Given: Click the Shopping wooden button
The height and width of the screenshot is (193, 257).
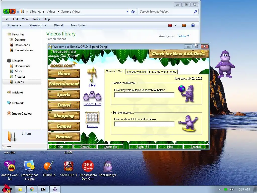Looking at the screenshot, I should pyautogui.click(x=64, y=116).
